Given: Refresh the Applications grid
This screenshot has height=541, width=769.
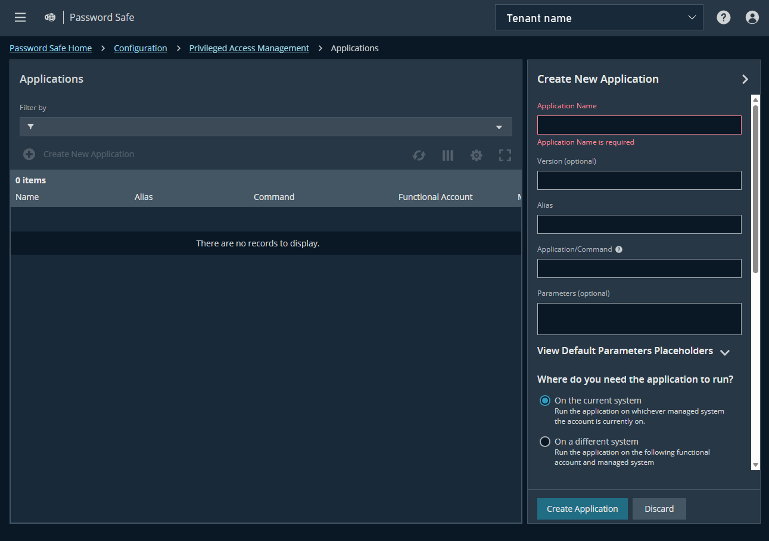Looking at the screenshot, I should pyautogui.click(x=419, y=155).
